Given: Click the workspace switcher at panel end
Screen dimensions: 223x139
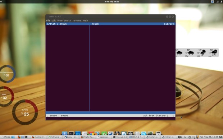Looking at the screenshot, I should (x=220, y=137).
